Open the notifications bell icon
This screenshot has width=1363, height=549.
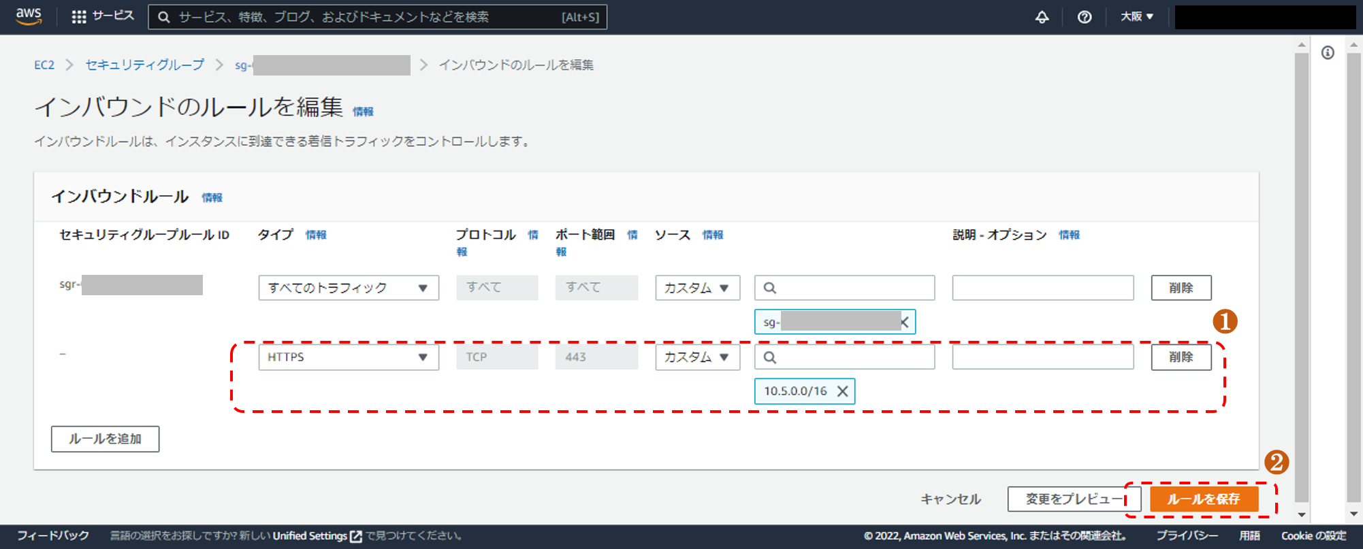(x=1042, y=17)
